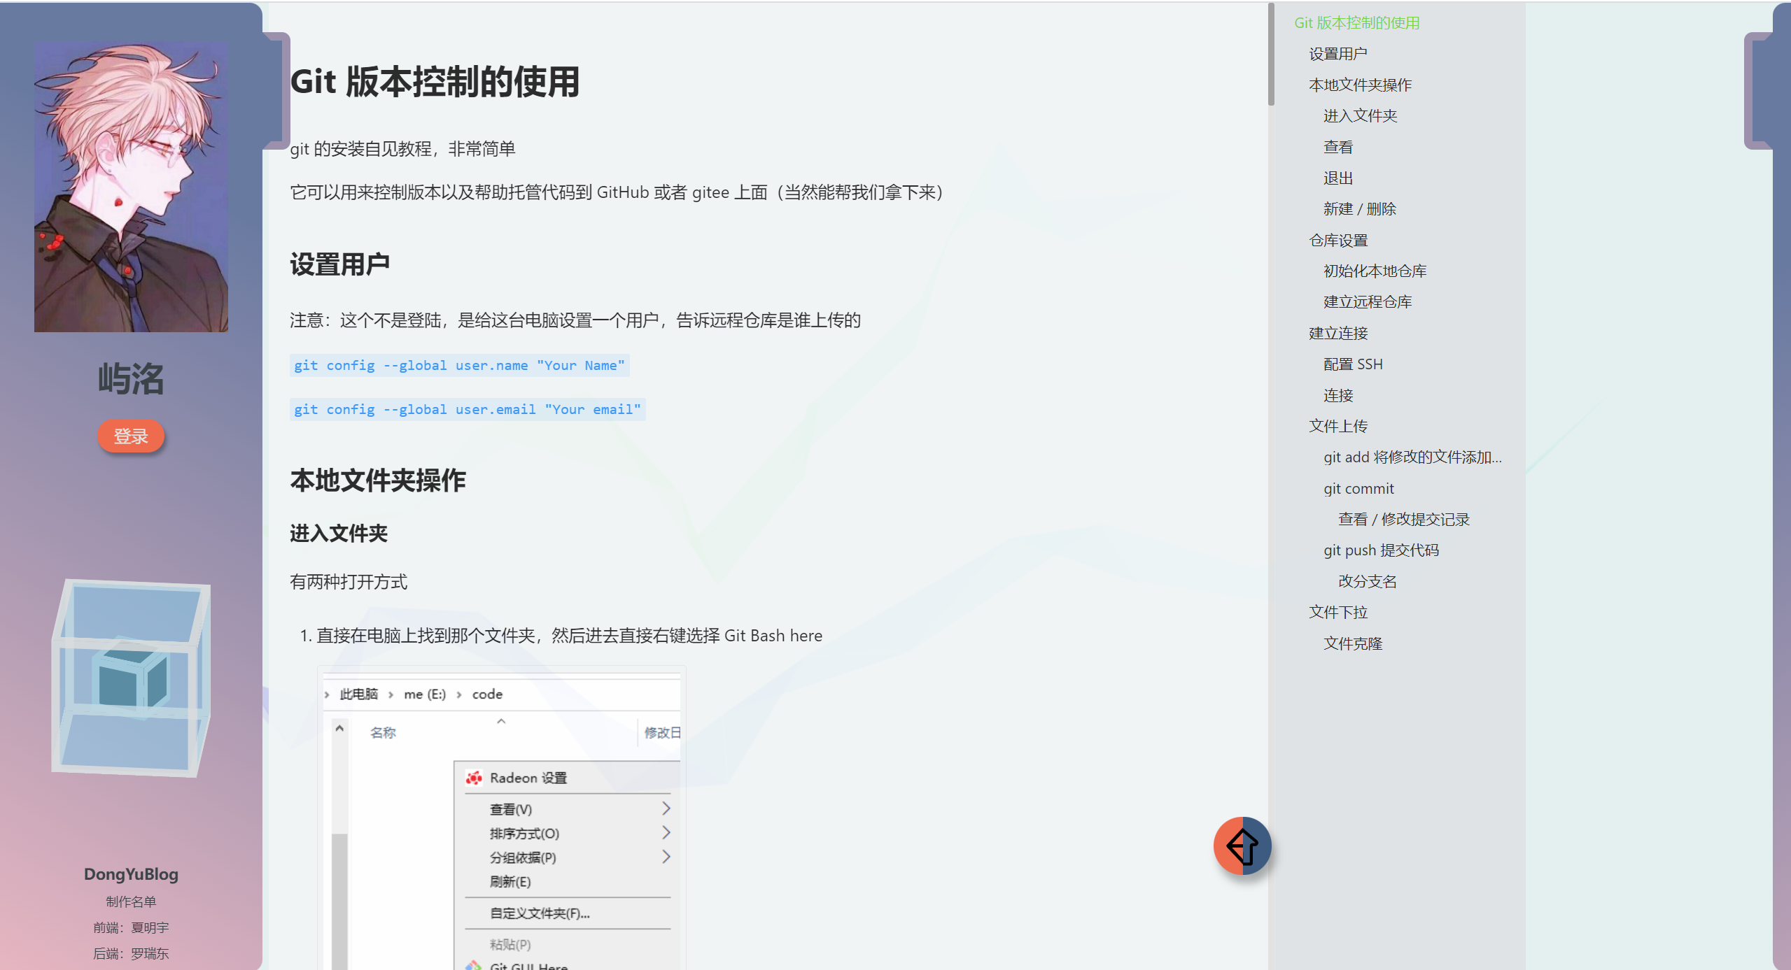Click the Radeon 设置 red icon in embedded screenshot

(475, 778)
